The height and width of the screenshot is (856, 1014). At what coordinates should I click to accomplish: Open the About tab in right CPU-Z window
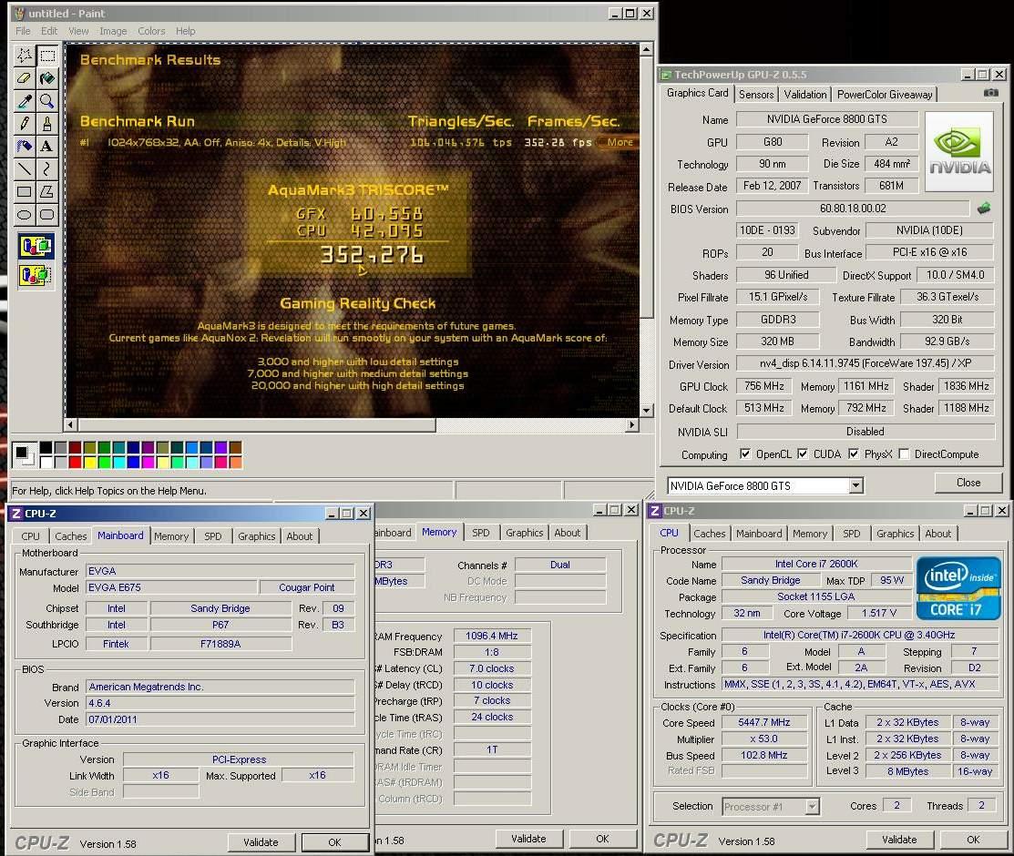[937, 534]
